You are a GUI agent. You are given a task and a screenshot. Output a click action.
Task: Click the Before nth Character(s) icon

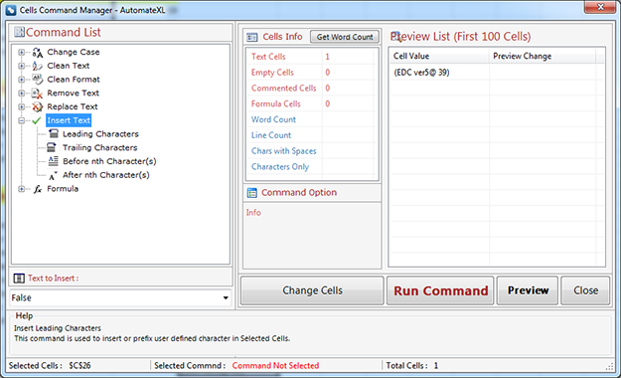[53, 161]
